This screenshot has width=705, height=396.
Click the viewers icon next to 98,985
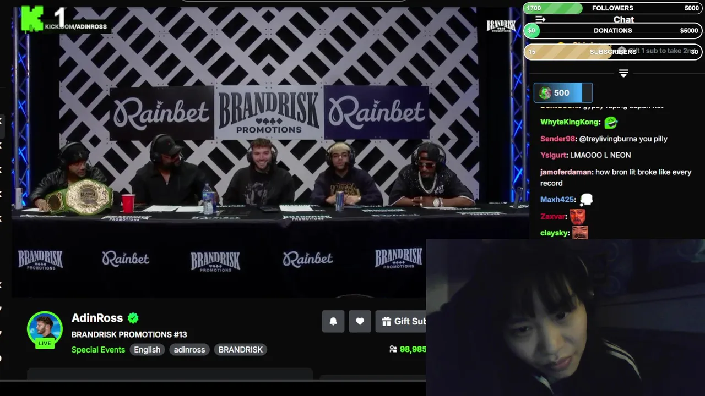tap(393, 349)
